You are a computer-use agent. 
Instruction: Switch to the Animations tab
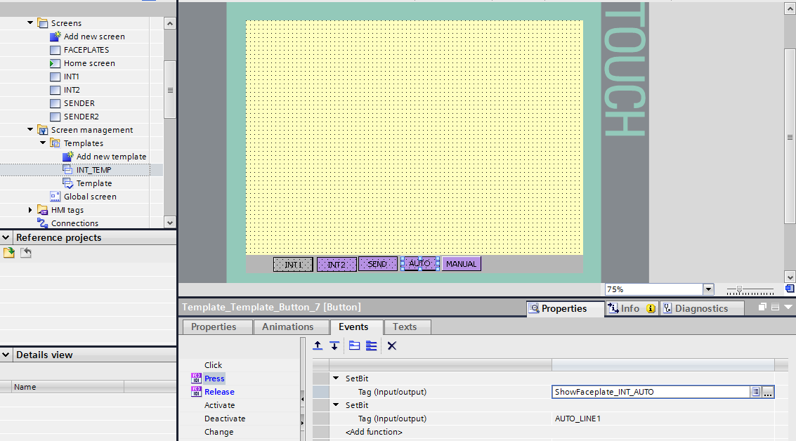pos(290,327)
